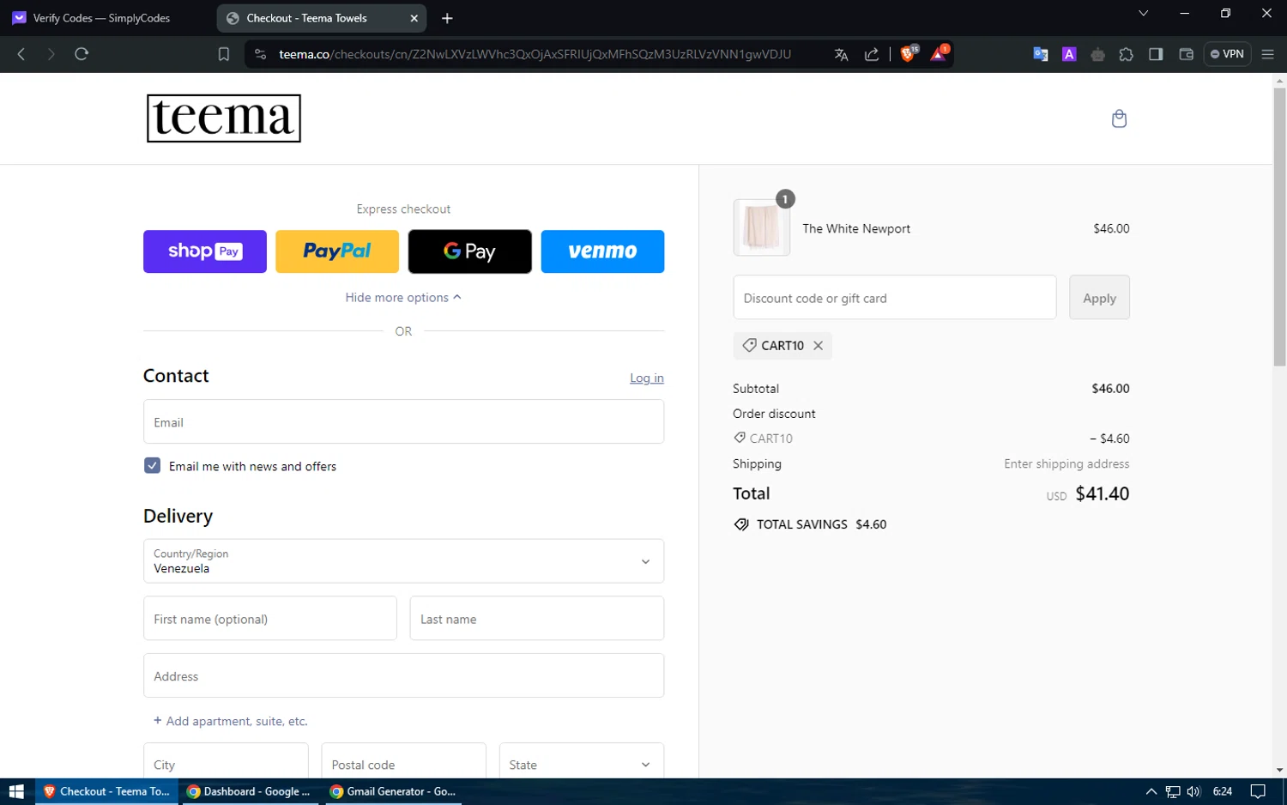Click the teema logo
Image resolution: width=1287 pixels, height=805 pixels.
(223, 118)
